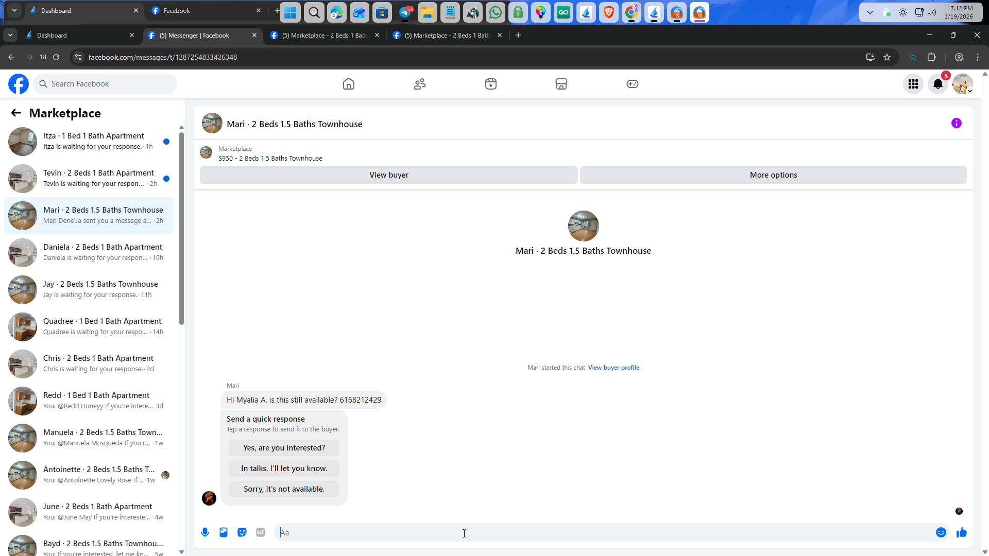Send a thumbs up like
Viewport: 989px width, 556px height.
[961, 532]
